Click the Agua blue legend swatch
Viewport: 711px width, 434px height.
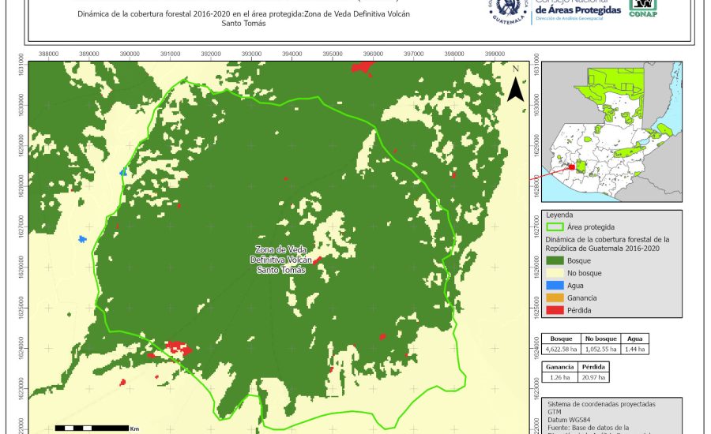(x=555, y=285)
